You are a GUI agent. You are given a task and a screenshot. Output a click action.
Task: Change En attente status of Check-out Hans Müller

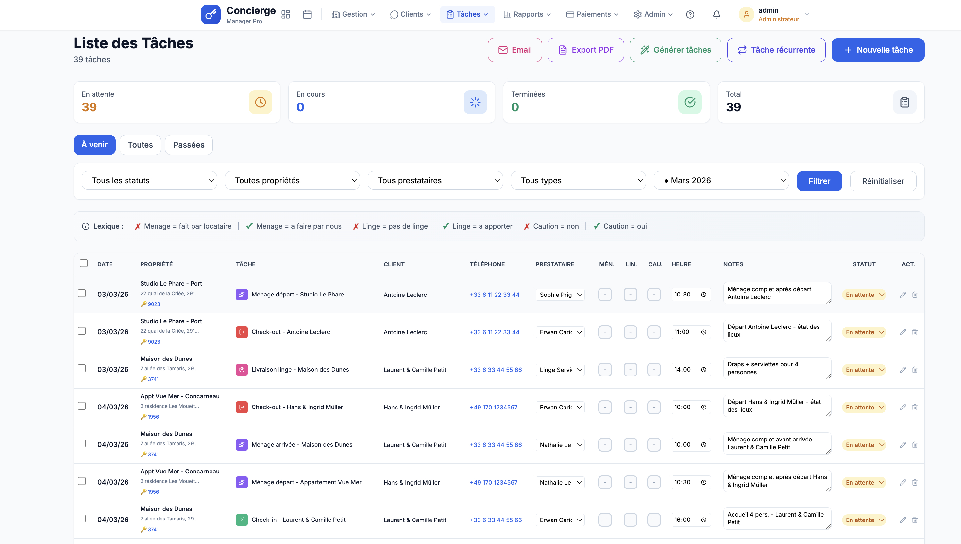(864, 407)
